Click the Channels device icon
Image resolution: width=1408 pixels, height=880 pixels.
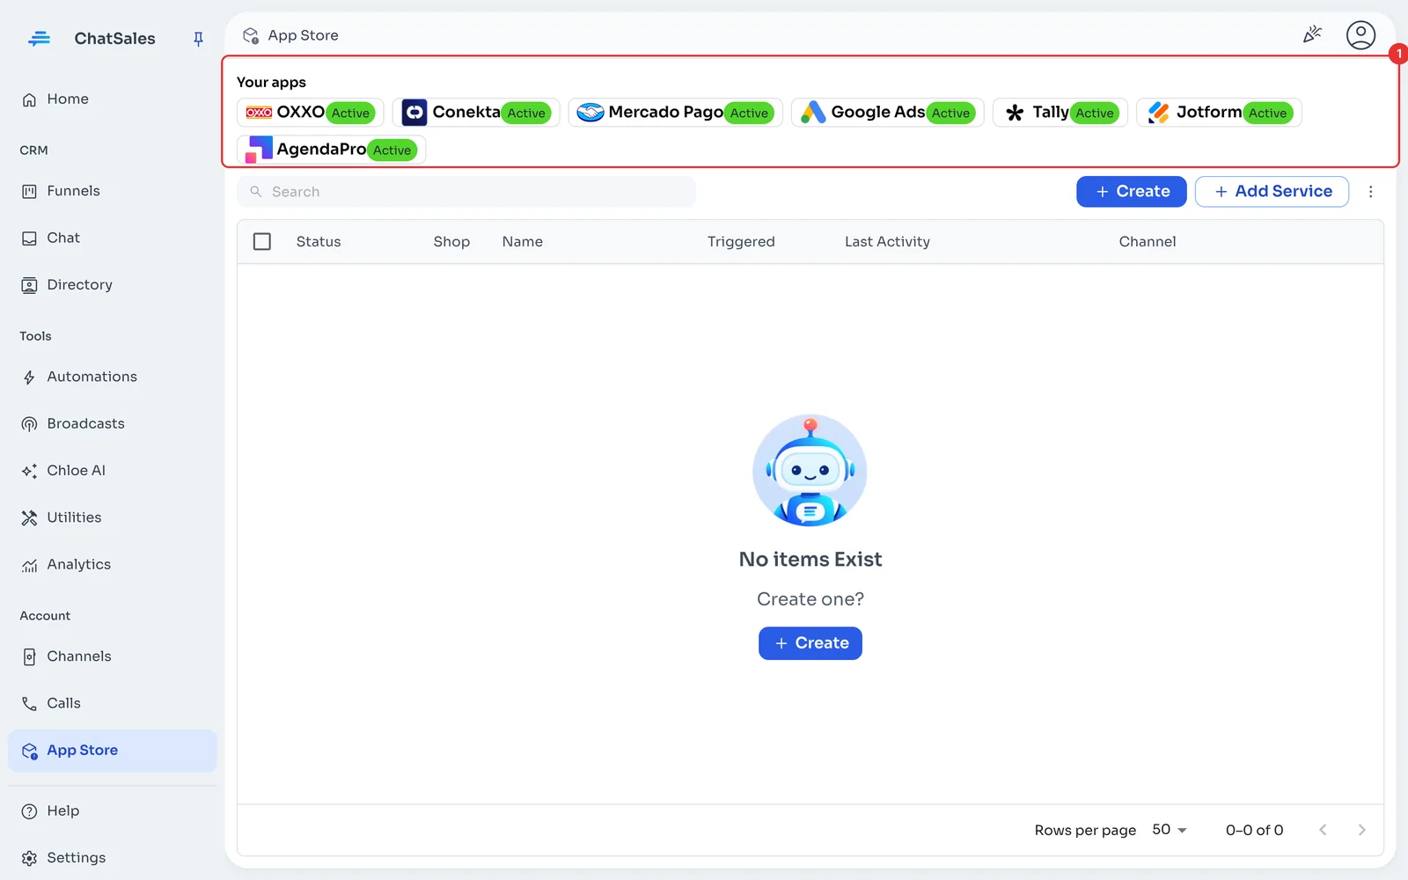tap(29, 656)
